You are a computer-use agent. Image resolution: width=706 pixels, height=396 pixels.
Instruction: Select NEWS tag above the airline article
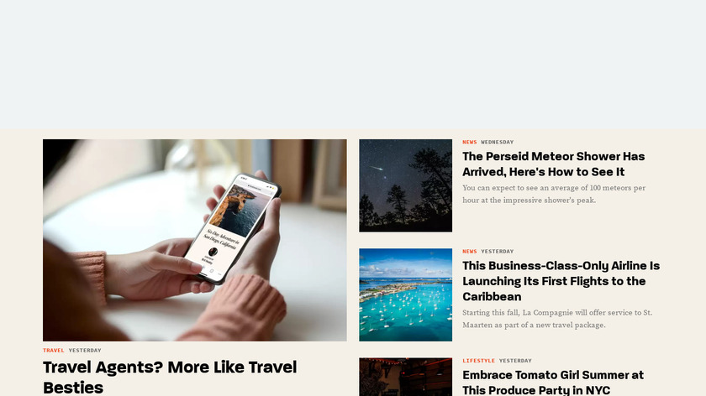(x=470, y=251)
